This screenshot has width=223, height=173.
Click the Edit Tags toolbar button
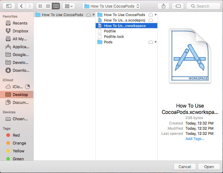pos(178,6)
